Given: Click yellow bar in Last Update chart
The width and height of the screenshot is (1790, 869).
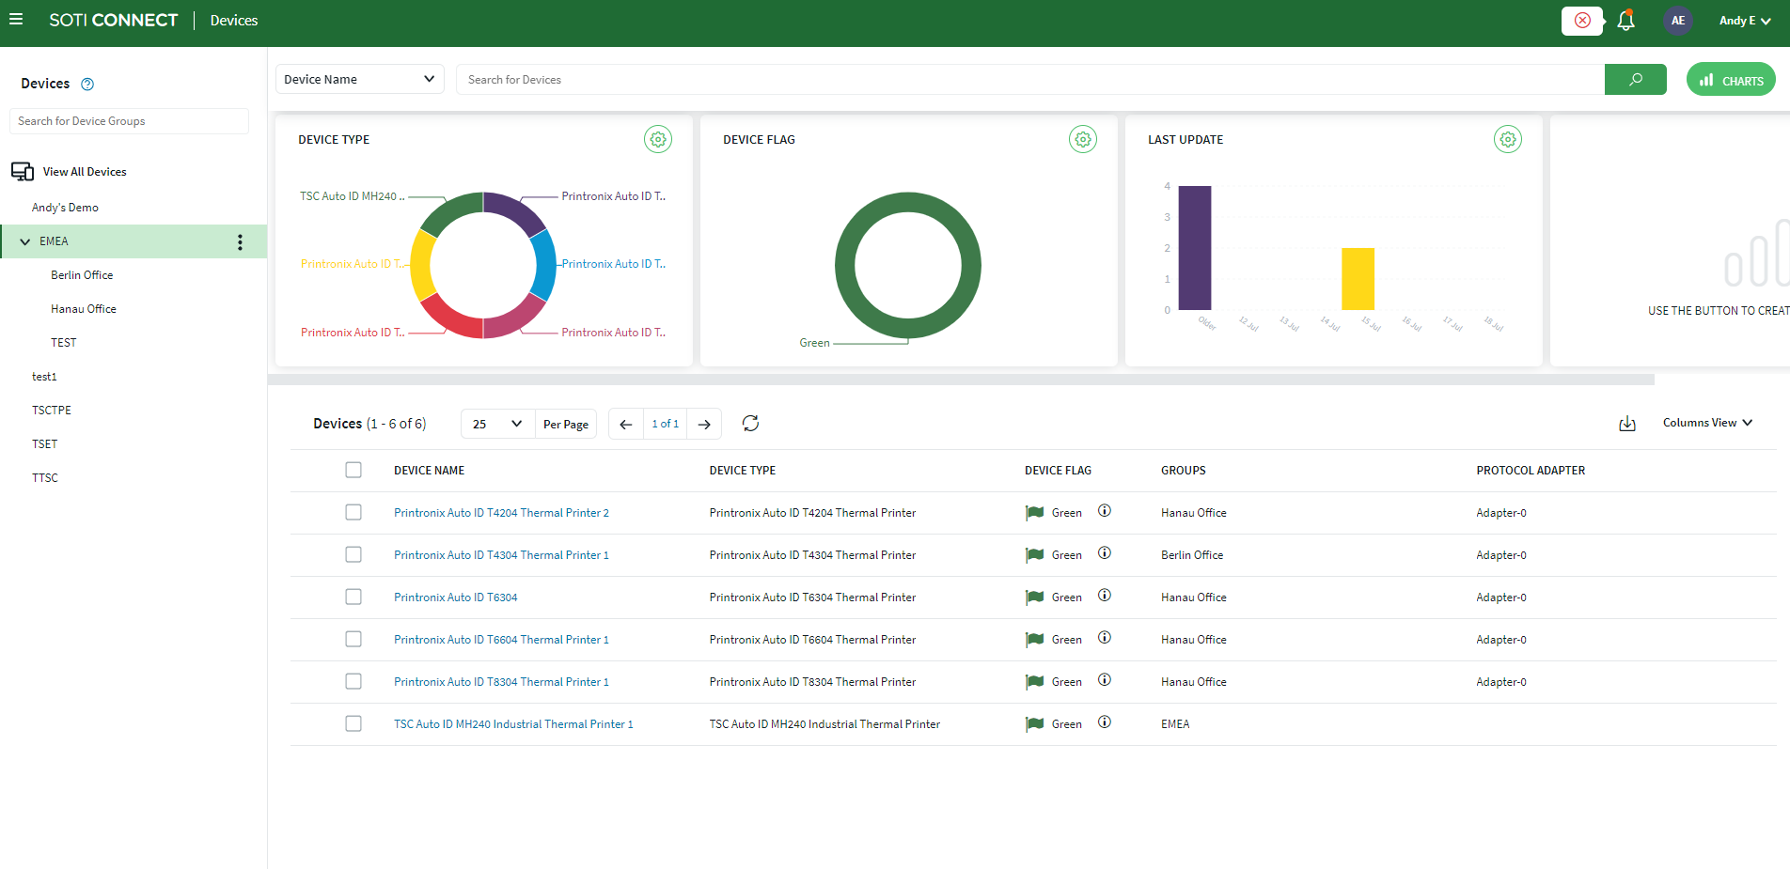Looking at the screenshot, I should click(x=1358, y=279).
